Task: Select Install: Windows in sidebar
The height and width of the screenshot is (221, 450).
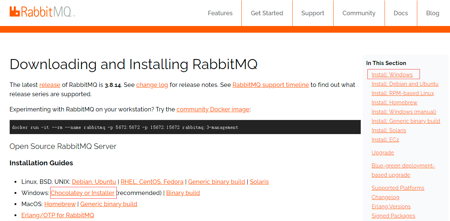Action: coord(392,74)
